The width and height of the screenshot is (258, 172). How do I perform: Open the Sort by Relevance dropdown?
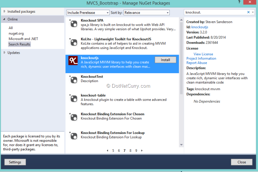coord(147,12)
